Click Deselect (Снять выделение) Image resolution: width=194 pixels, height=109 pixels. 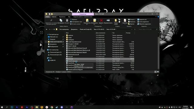pos(143,22)
